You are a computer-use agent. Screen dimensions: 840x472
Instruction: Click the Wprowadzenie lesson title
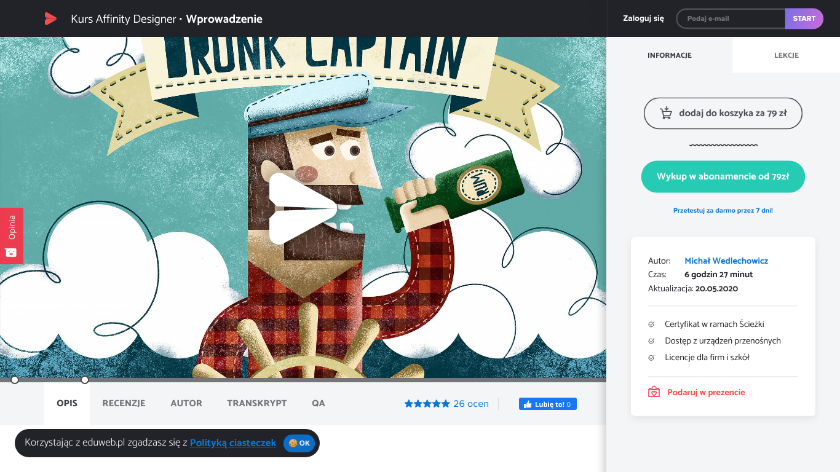click(x=224, y=19)
